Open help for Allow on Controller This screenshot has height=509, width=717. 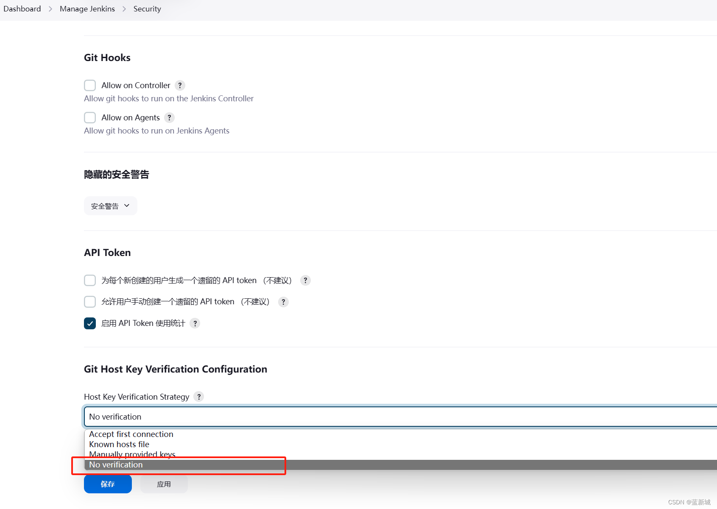click(x=180, y=85)
